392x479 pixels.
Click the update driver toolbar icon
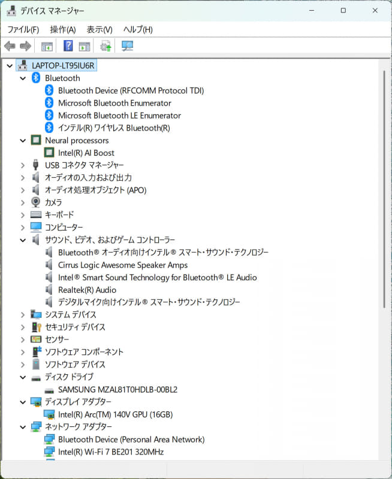(106, 46)
